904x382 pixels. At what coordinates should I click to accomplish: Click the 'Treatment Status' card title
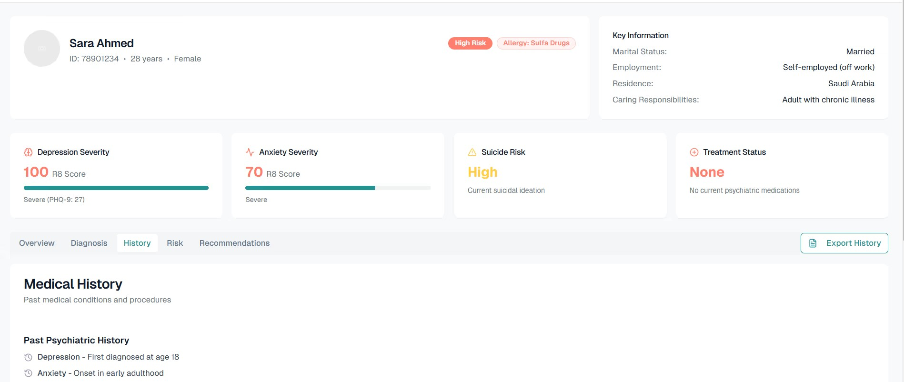click(734, 152)
